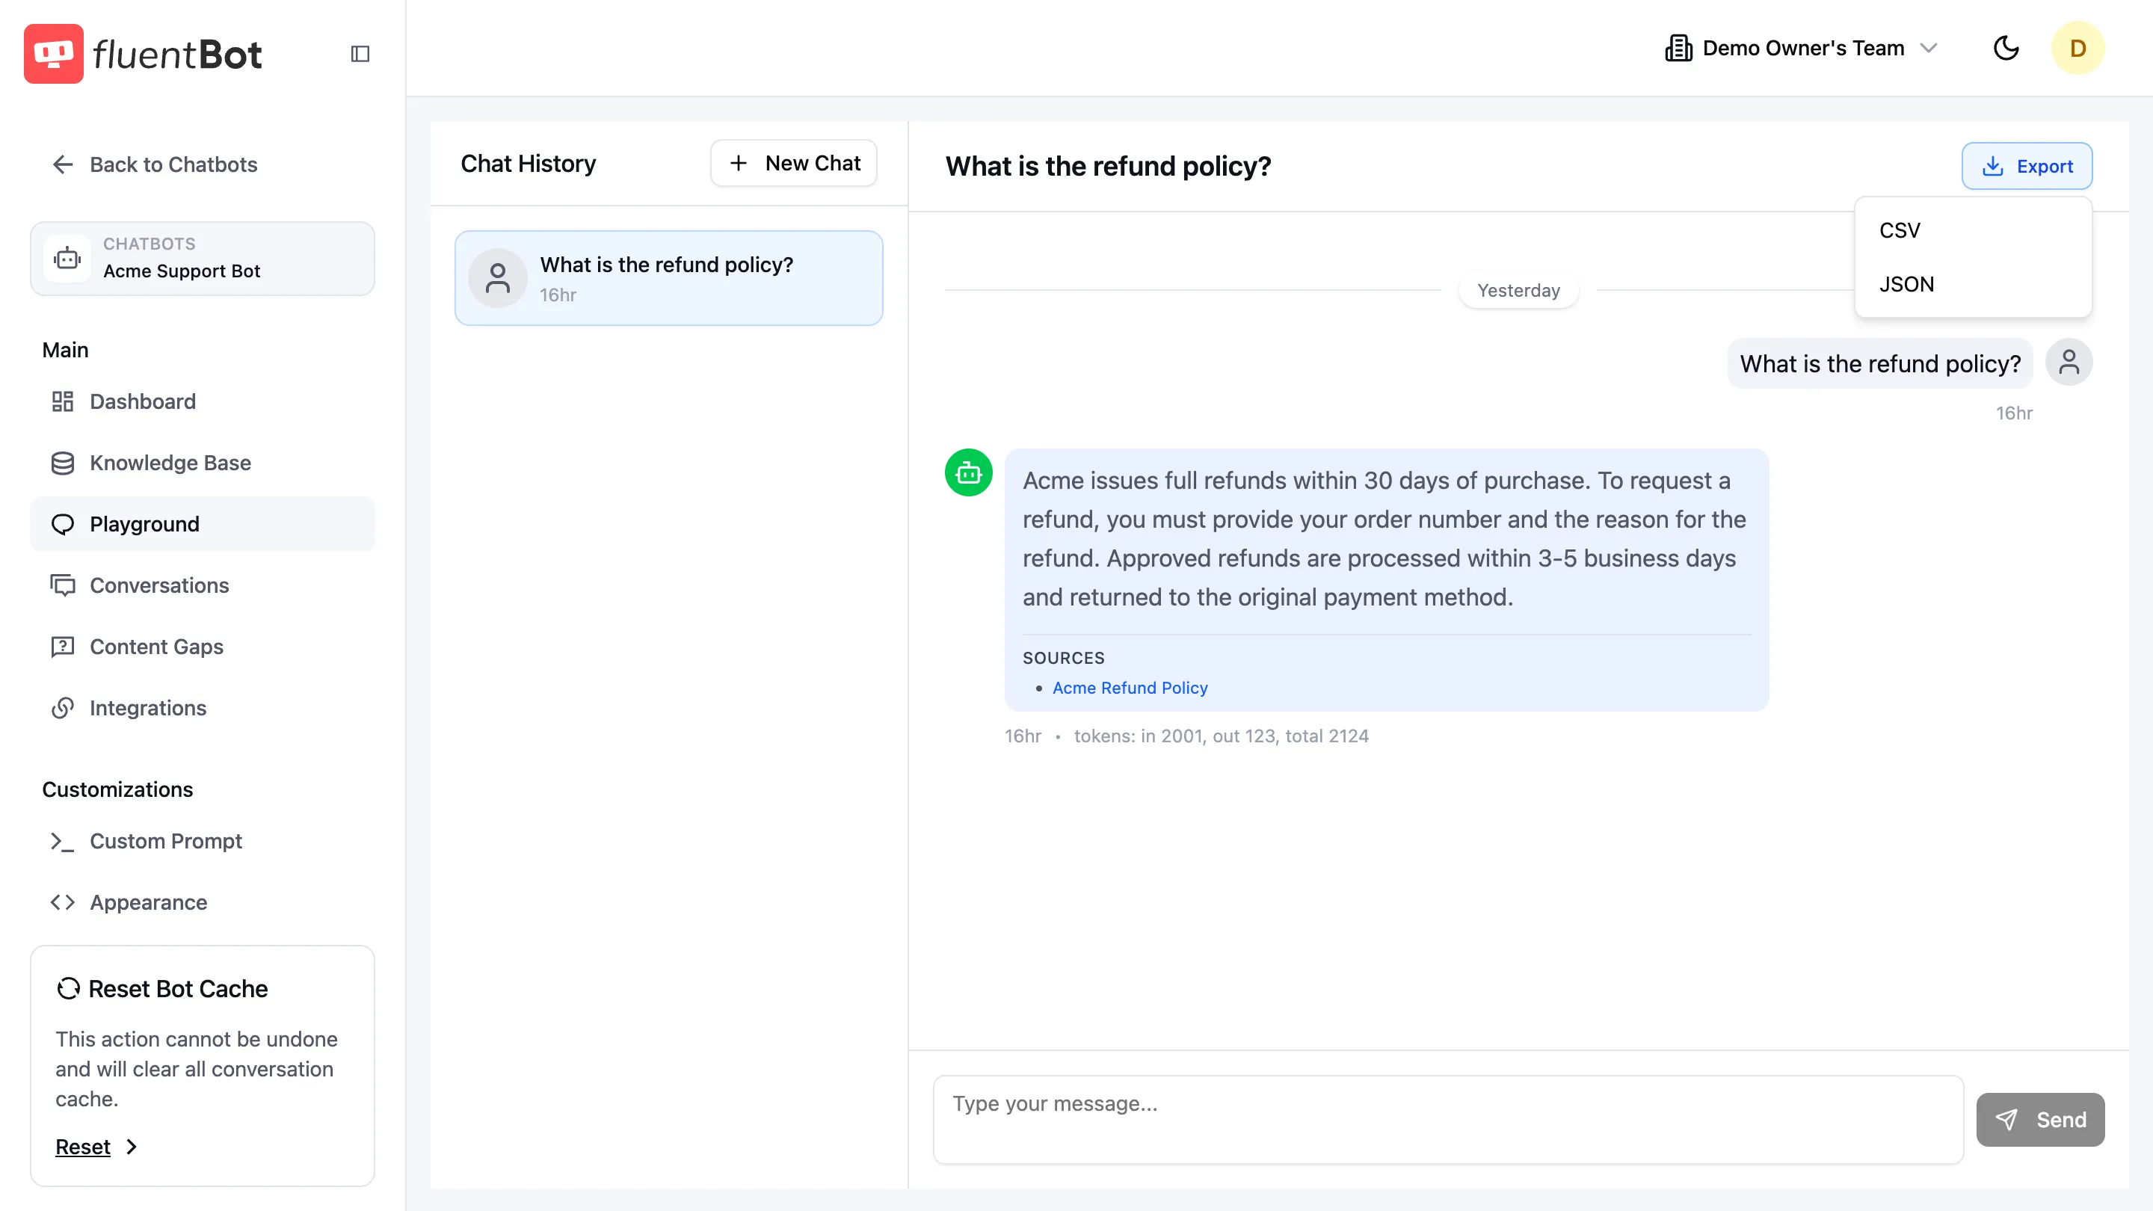Click the Appearance code brackets icon
2153x1211 pixels.
63,902
